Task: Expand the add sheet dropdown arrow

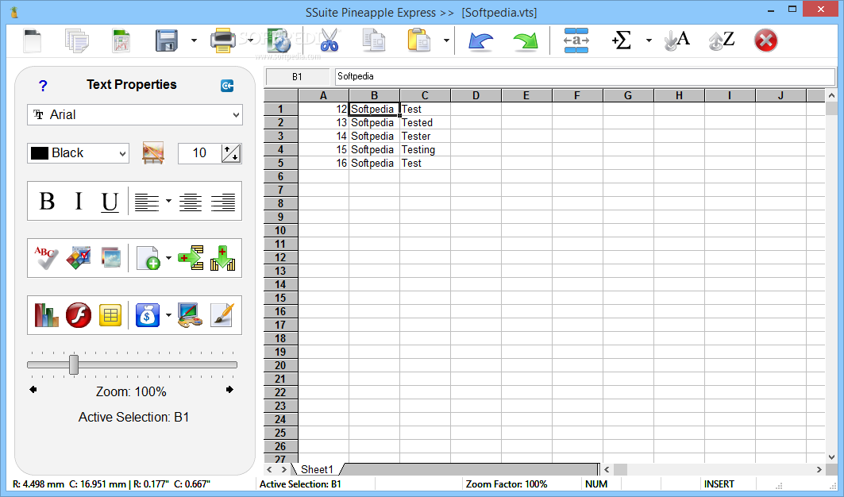Action: pyautogui.click(x=168, y=258)
